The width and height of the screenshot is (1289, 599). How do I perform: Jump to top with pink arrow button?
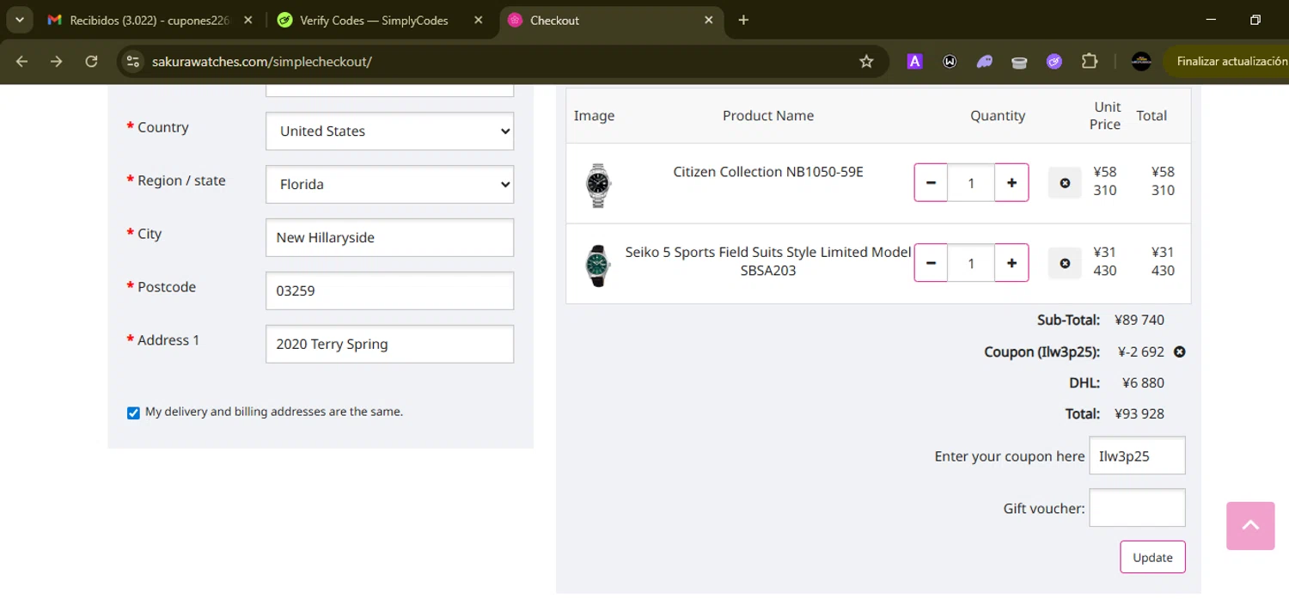(1250, 526)
